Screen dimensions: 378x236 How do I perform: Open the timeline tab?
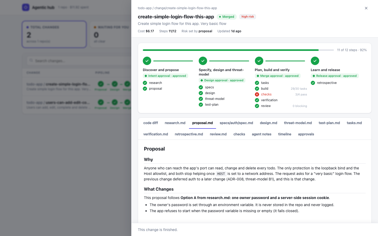[285, 134]
